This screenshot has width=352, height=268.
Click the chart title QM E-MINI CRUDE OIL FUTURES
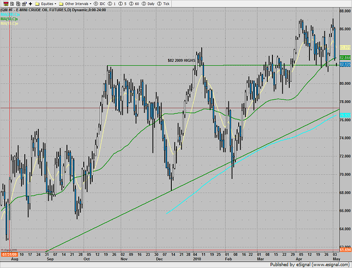click(x=53, y=10)
